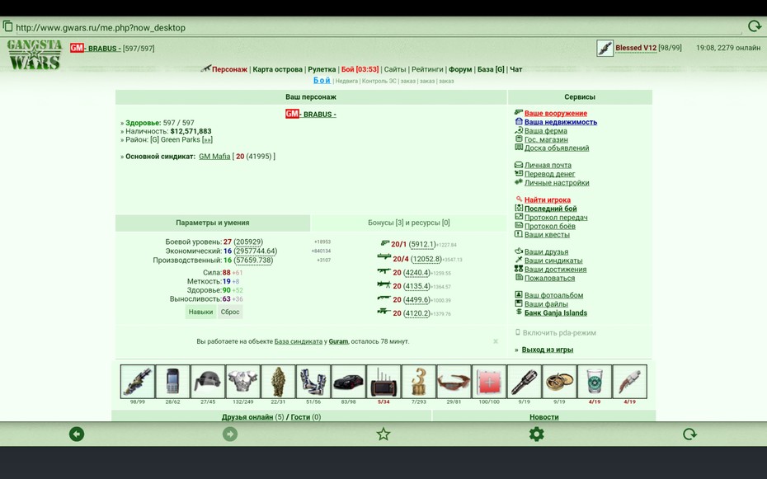Open the gun item slot 98/99
The image size is (767, 479).
[x=138, y=381]
